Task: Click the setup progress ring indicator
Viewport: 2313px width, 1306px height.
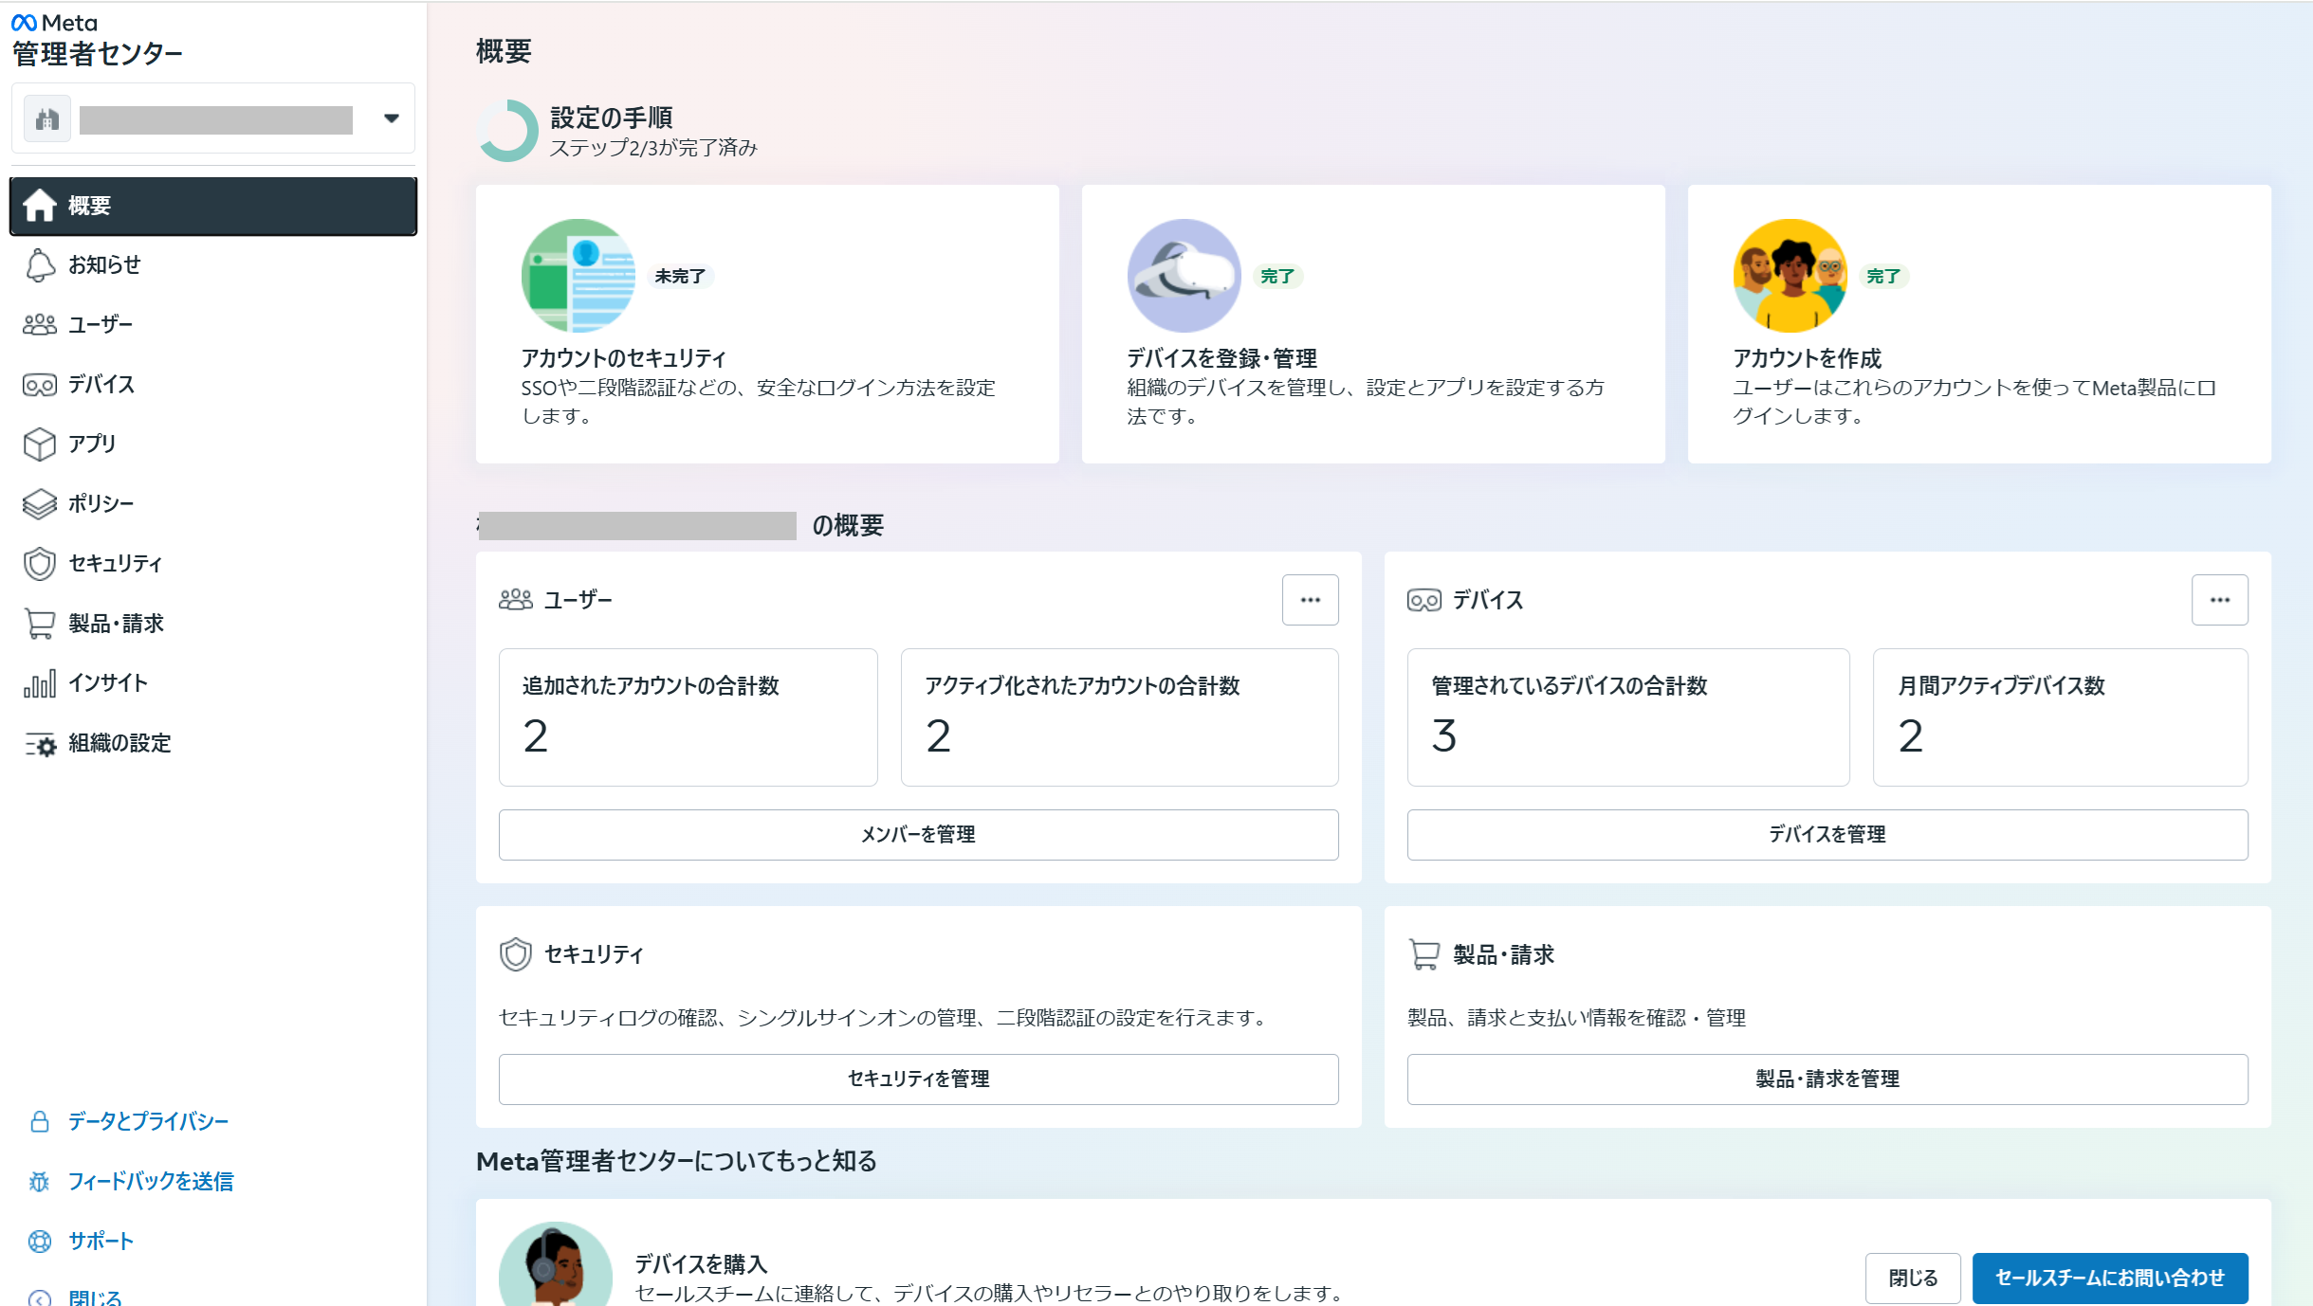Action: (508, 131)
